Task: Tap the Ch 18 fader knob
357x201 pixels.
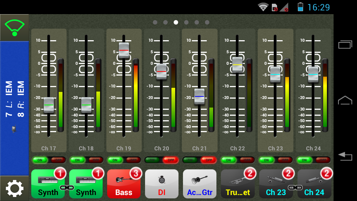Action: pyautogui.click(x=86, y=105)
